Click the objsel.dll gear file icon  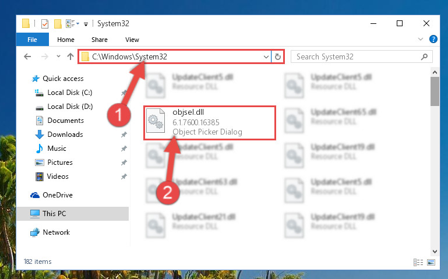pyautogui.click(x=156, y=121)
